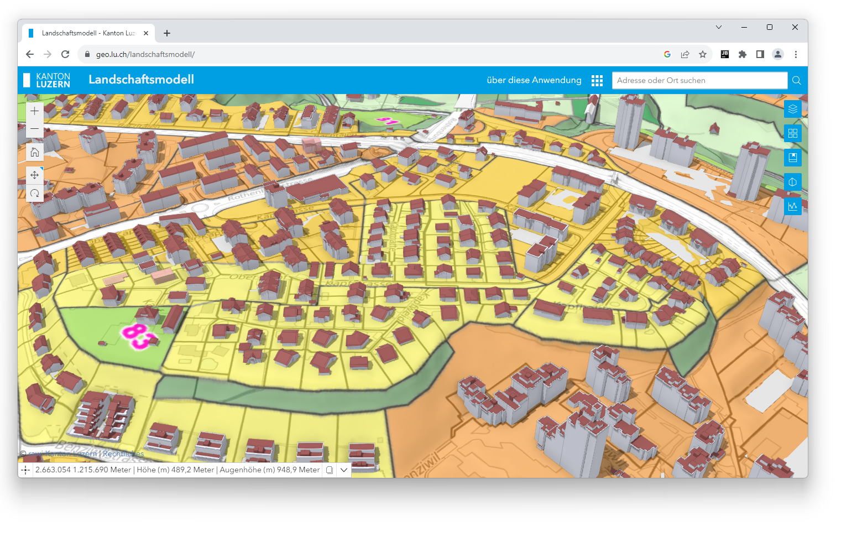
Task: Expand the coordinate format chevron
Action: [344, 470]
